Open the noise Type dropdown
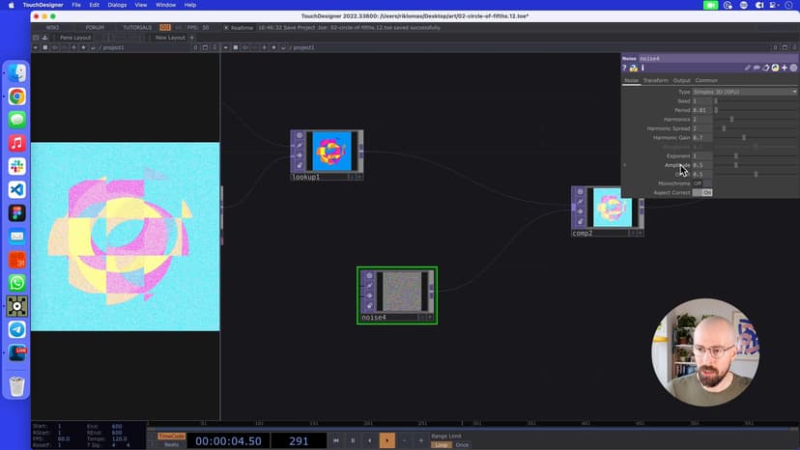The width and height of the screenshot is (800, 450). [x=744, y=92]
